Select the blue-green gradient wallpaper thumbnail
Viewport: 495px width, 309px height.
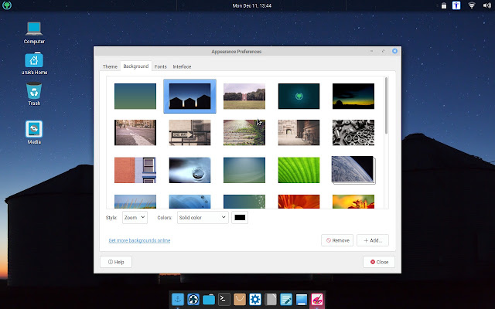pos(135,96)
